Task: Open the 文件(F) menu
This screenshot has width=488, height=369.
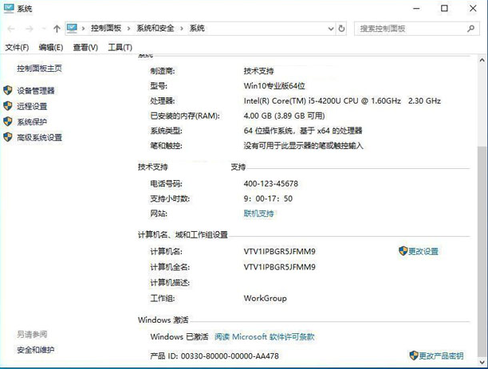Action: click(x=17, y=48)
